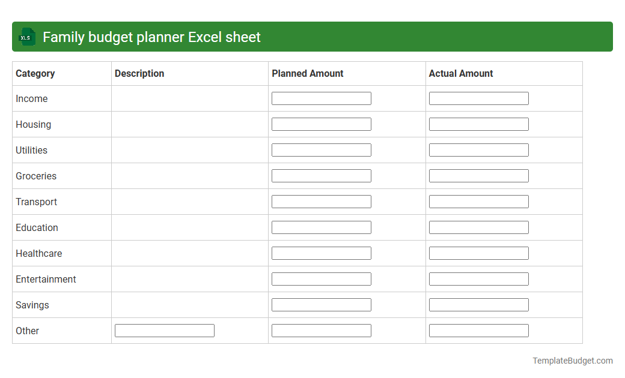Click the Actual Amount field for Healthcare
The image size is (625, 378).
[x=478, y=253]
